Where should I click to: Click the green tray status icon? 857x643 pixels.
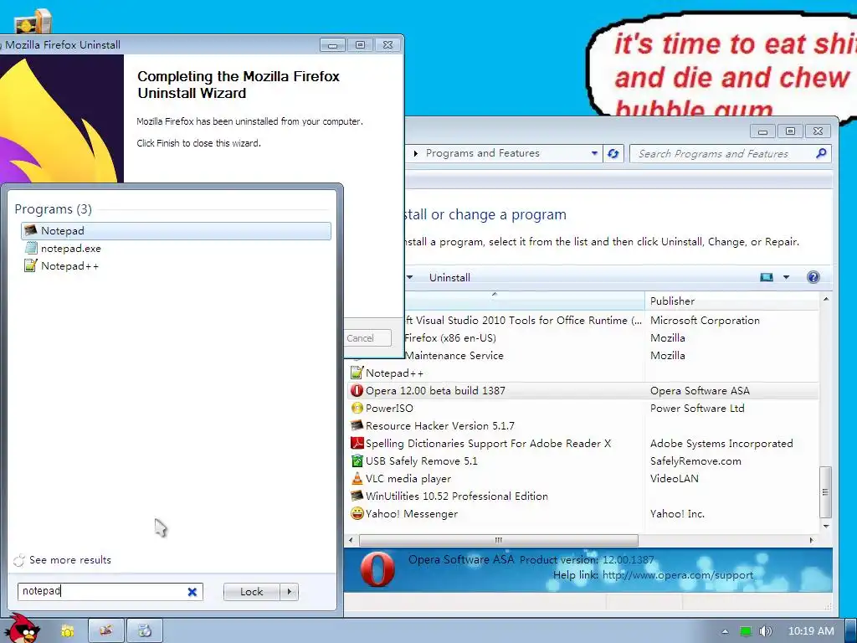pos(746,631)
